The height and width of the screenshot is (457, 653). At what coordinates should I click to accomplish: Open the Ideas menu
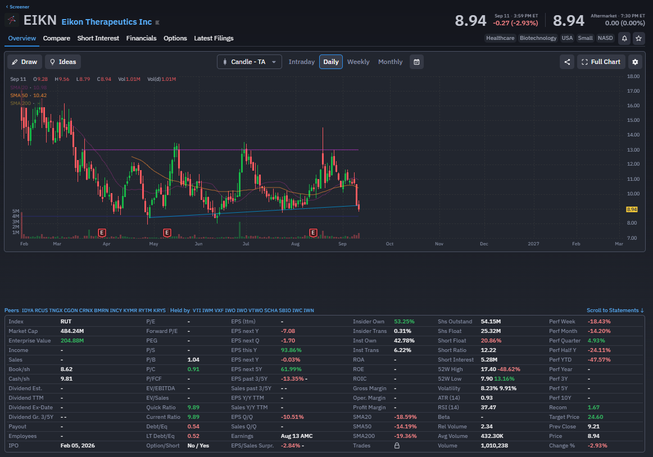pyautogui.click(x=63, y=62)
